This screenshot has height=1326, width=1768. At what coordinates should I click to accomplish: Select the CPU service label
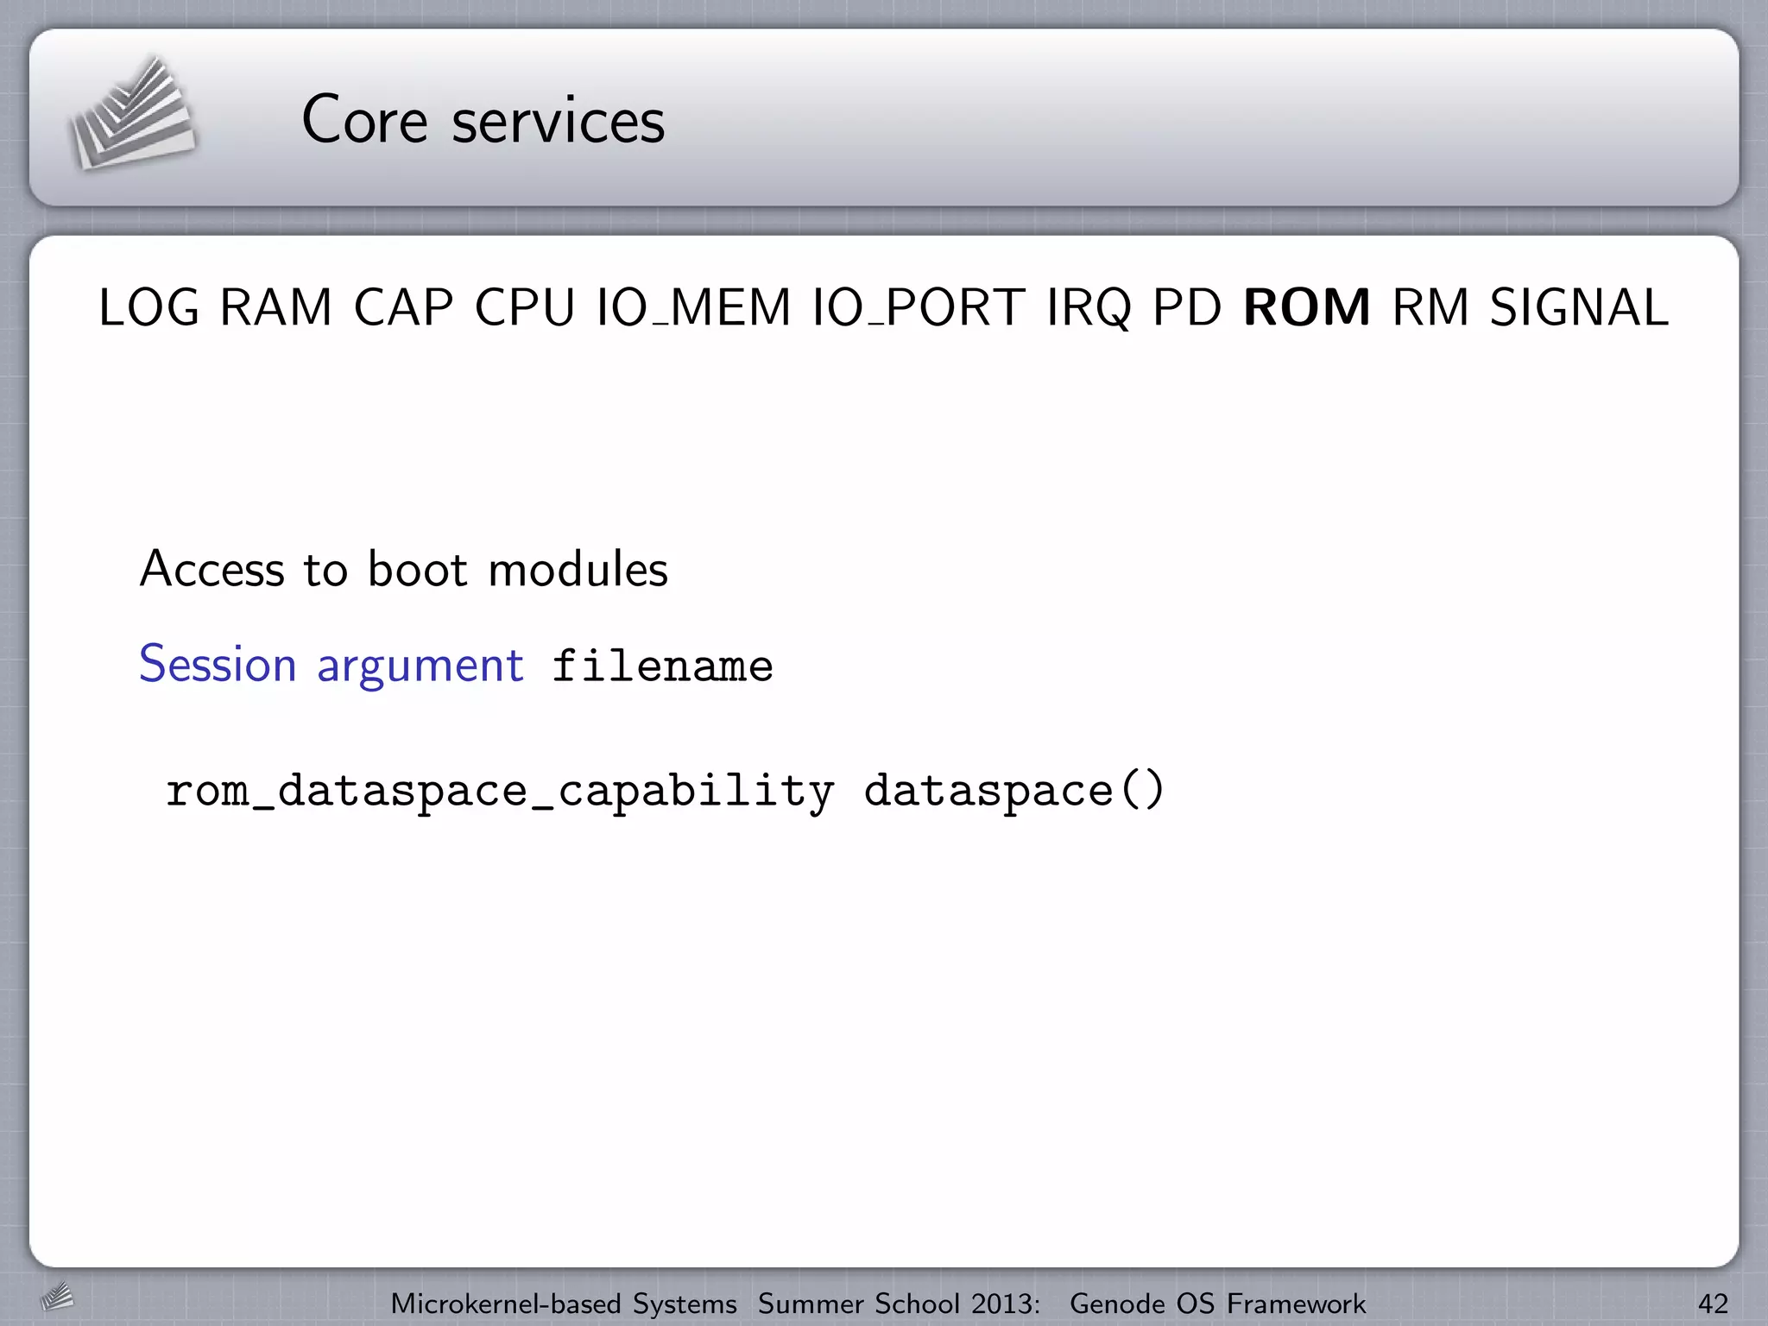[525, 308]
